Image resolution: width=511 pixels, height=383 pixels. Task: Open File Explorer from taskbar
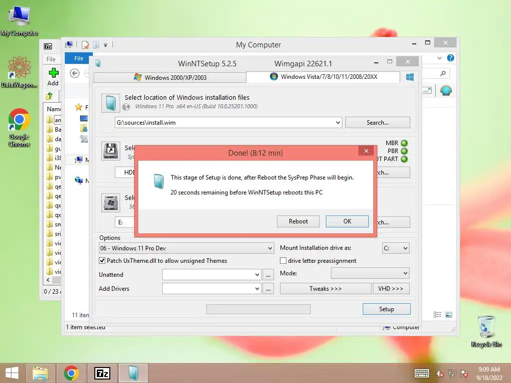click(x=40, y=373)
